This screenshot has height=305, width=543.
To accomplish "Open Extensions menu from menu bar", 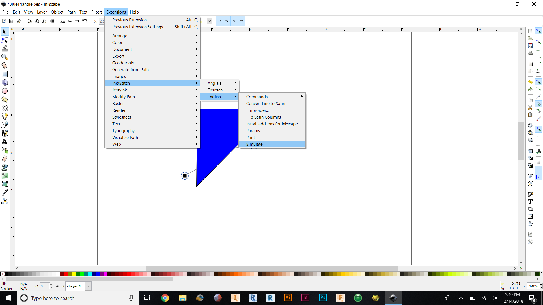I will tap(116, 12).
